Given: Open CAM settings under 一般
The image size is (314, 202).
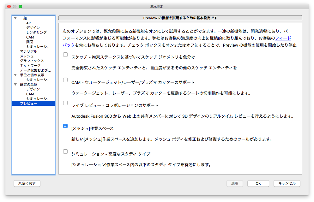Looking at the screenshot, I should click(x=29, y=37).
